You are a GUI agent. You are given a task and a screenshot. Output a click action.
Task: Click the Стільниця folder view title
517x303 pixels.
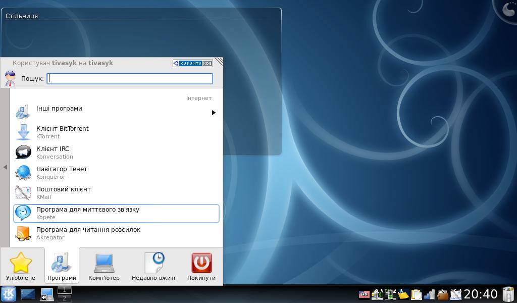pos(22,16)
